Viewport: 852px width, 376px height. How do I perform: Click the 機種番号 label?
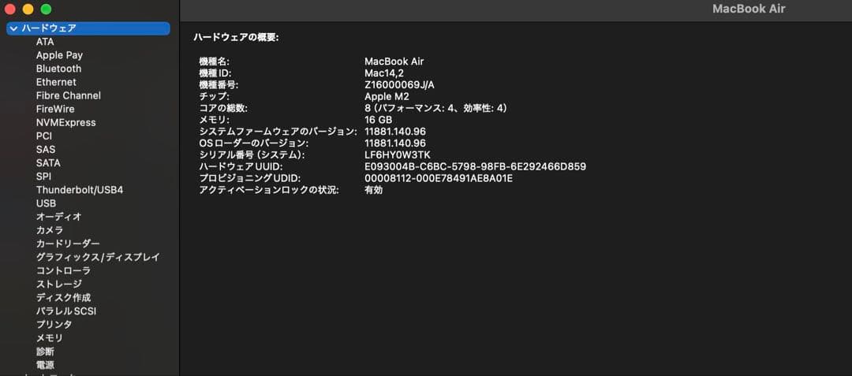(x=219, y=85)
